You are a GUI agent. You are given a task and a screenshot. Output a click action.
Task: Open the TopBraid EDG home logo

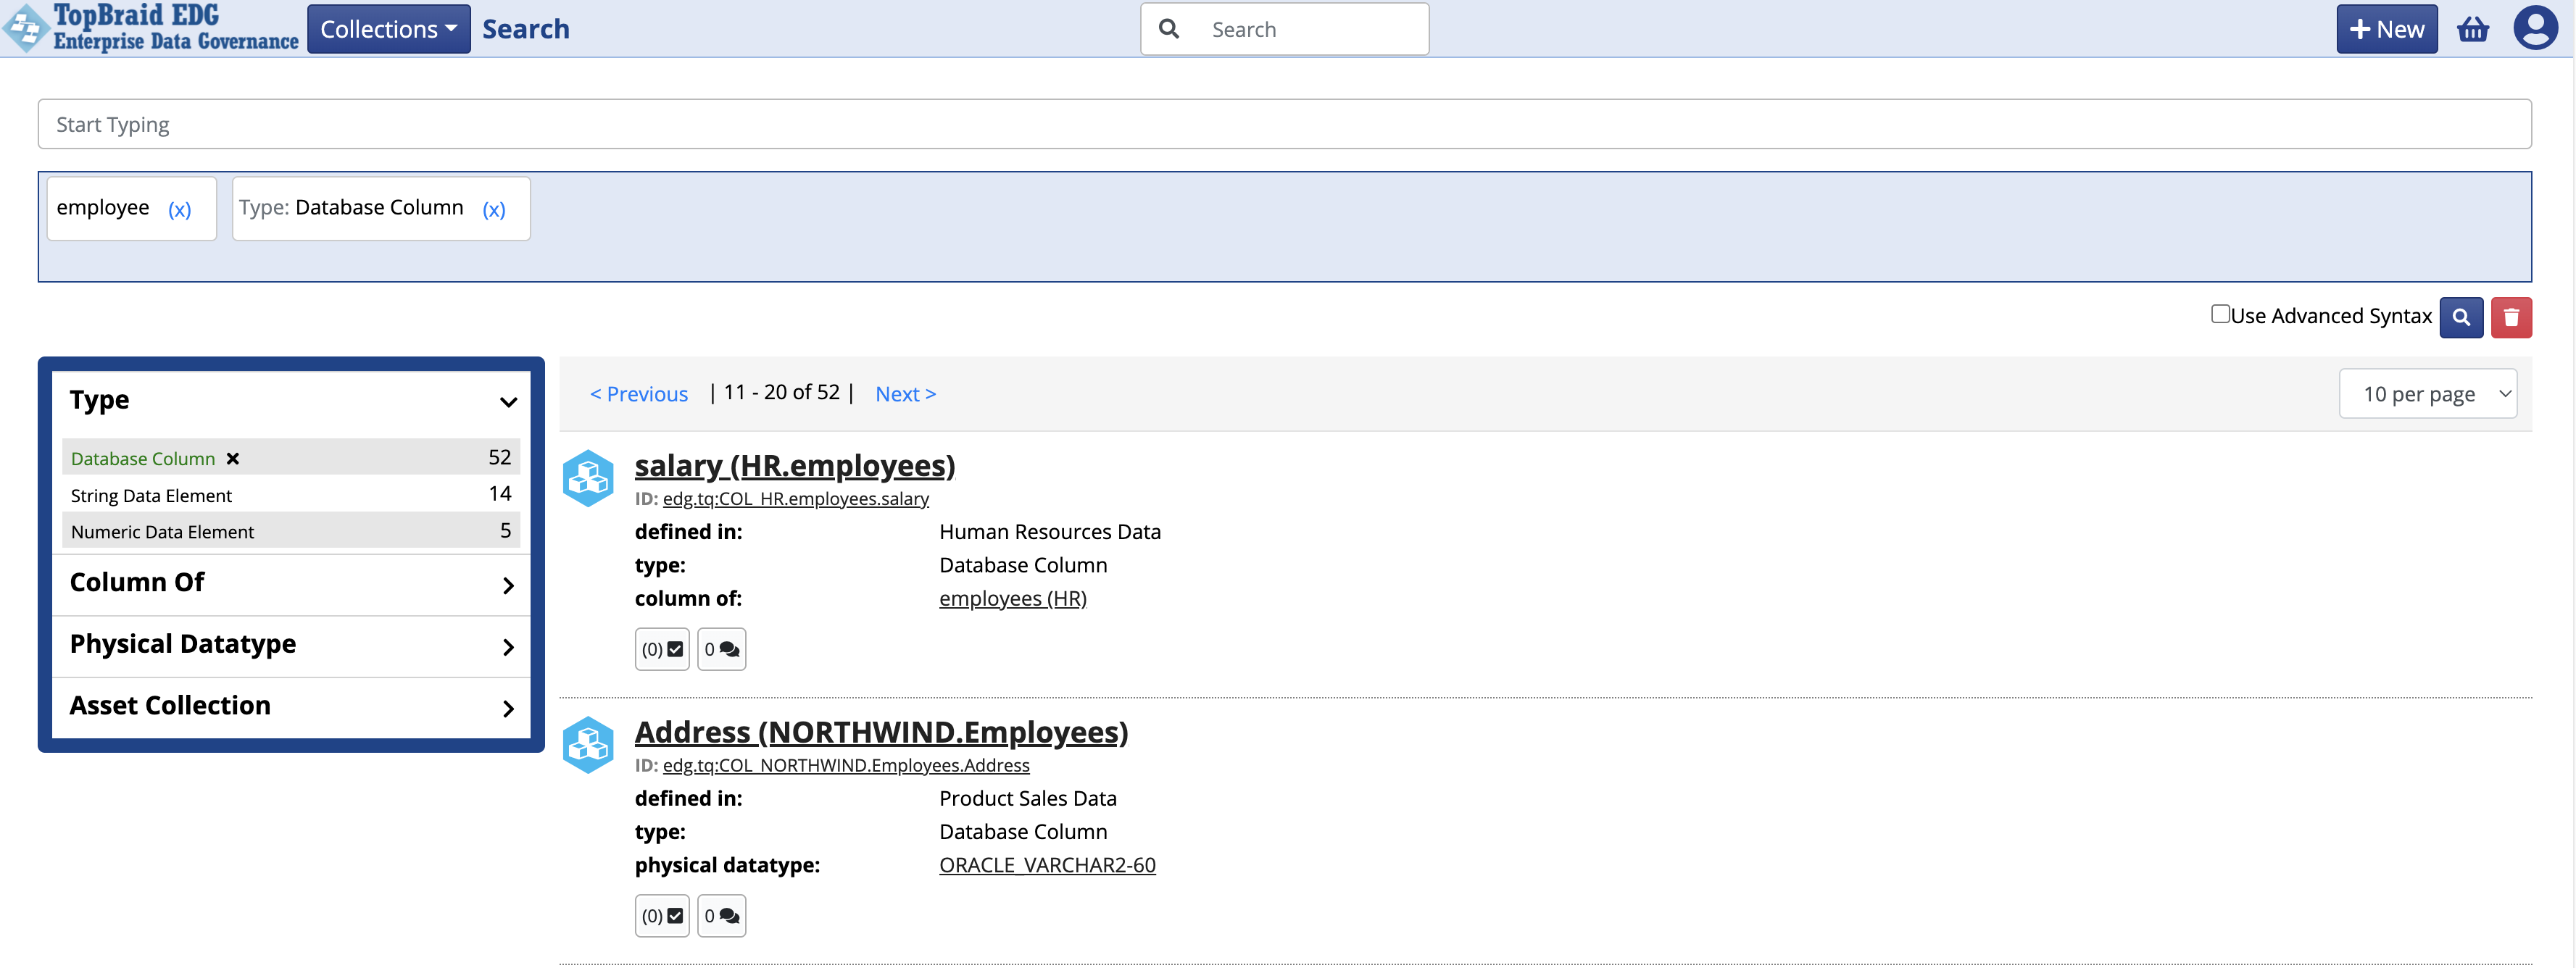[150, 28]
